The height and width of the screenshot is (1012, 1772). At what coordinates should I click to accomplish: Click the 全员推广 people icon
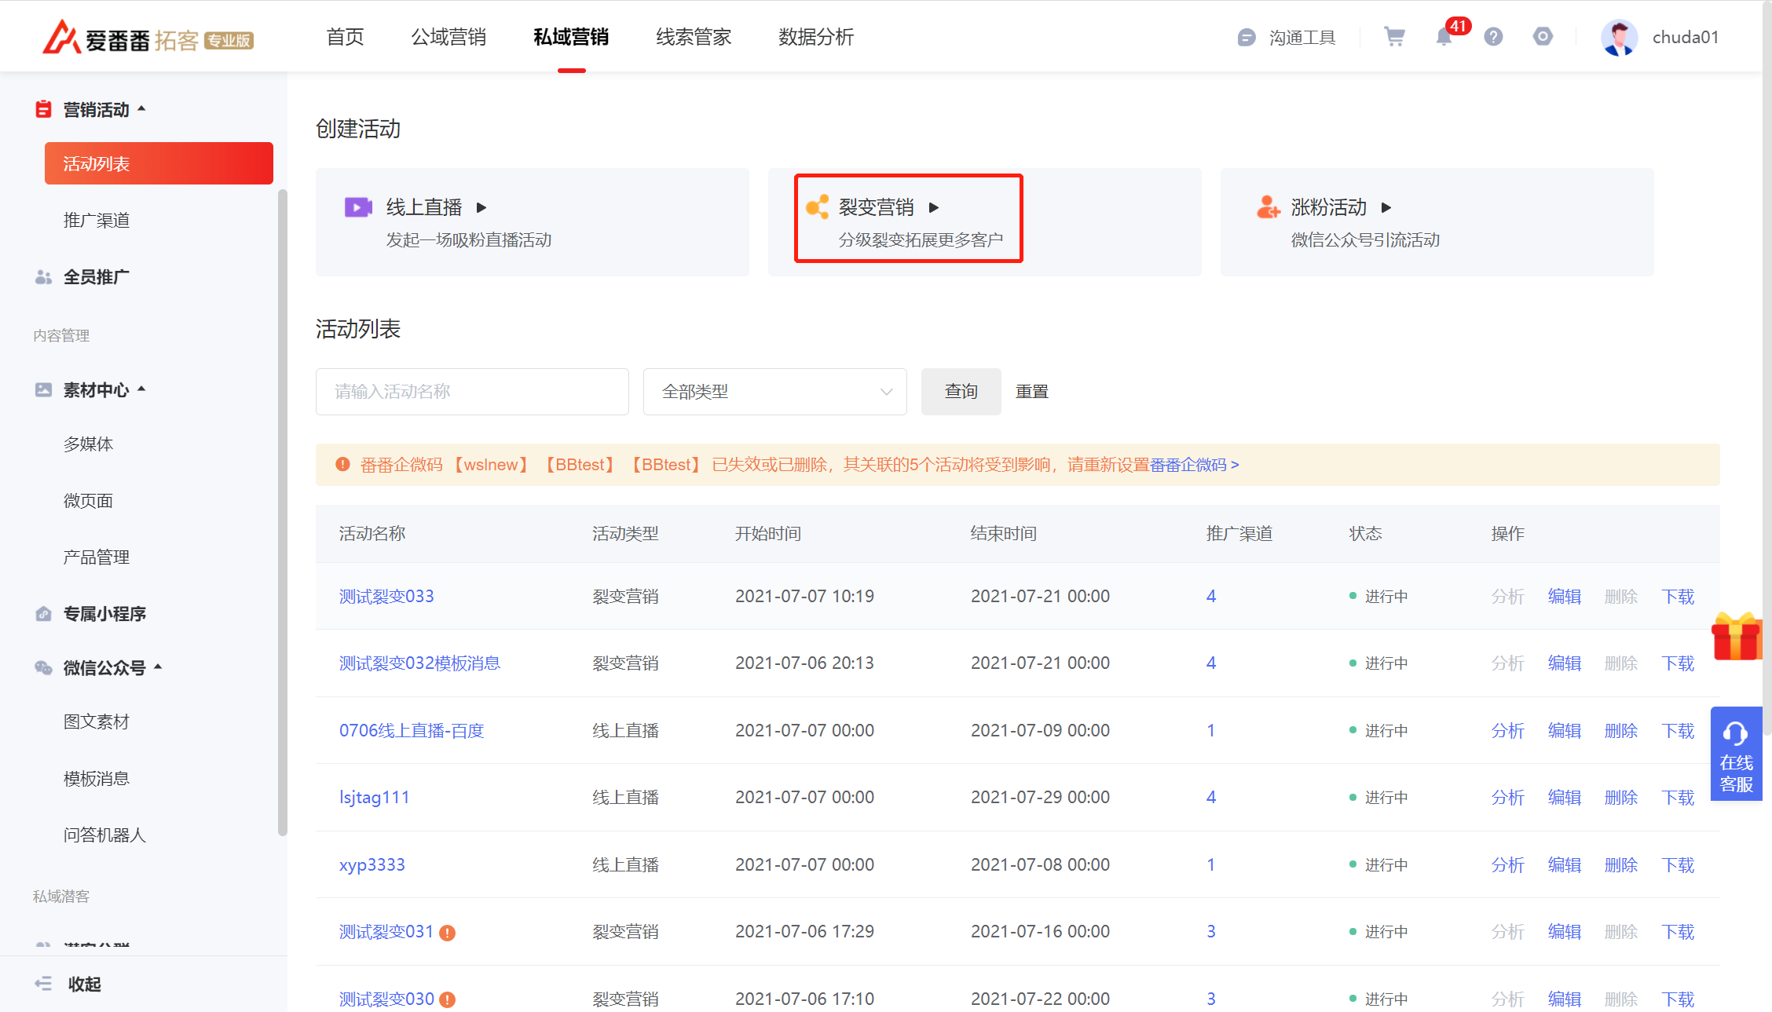(44, 277)
